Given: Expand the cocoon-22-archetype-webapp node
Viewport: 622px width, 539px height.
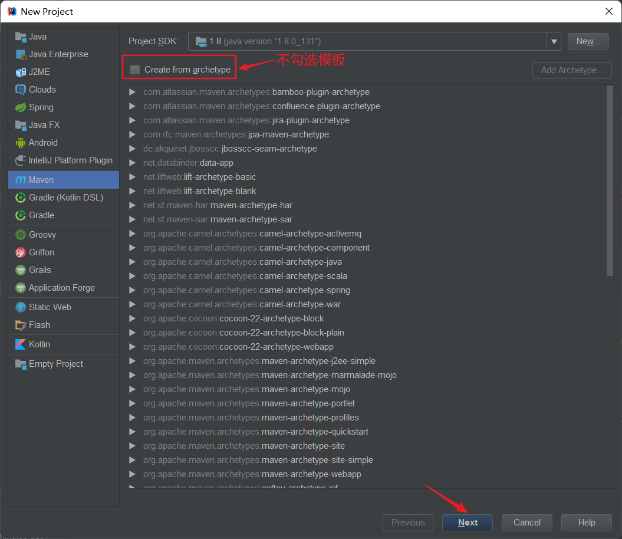Looking at the screenshot, I should [x=133, y=347].
